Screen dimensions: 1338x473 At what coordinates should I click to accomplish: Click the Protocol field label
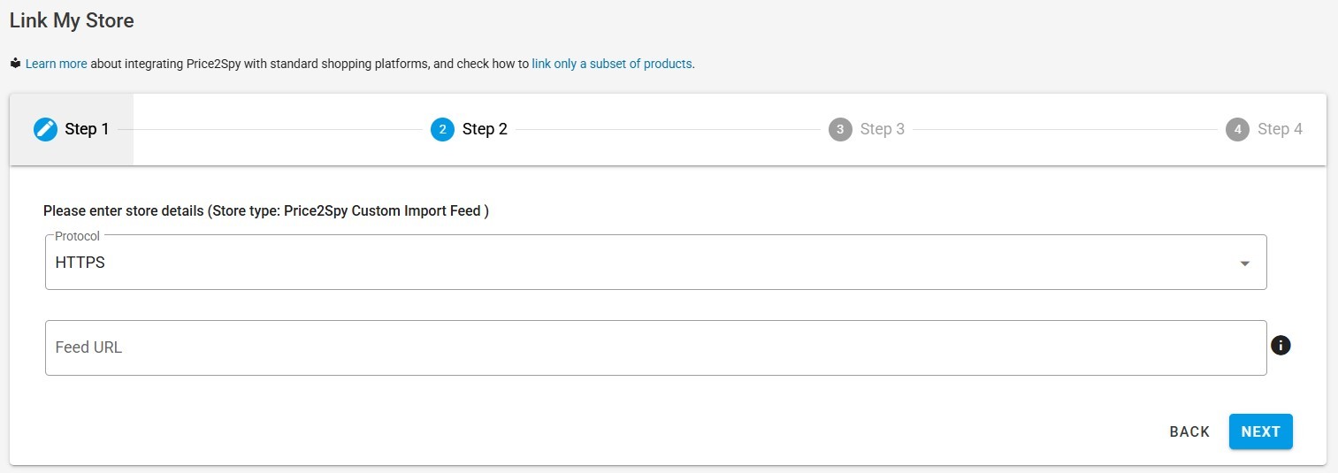click(78, 236)
